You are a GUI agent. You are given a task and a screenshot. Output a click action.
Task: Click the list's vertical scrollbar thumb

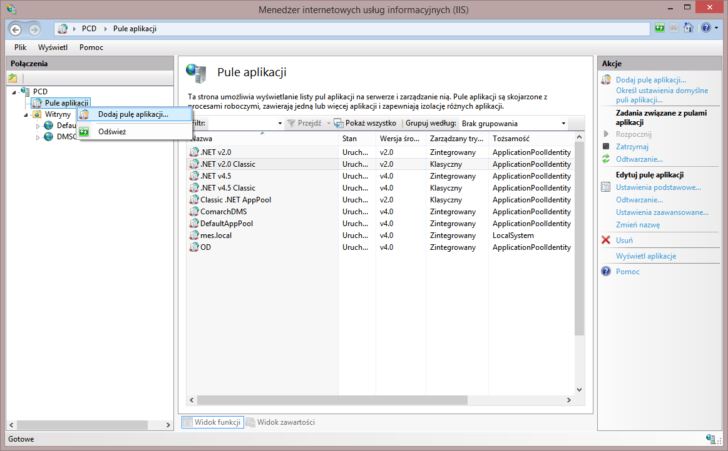pos(579,239)
